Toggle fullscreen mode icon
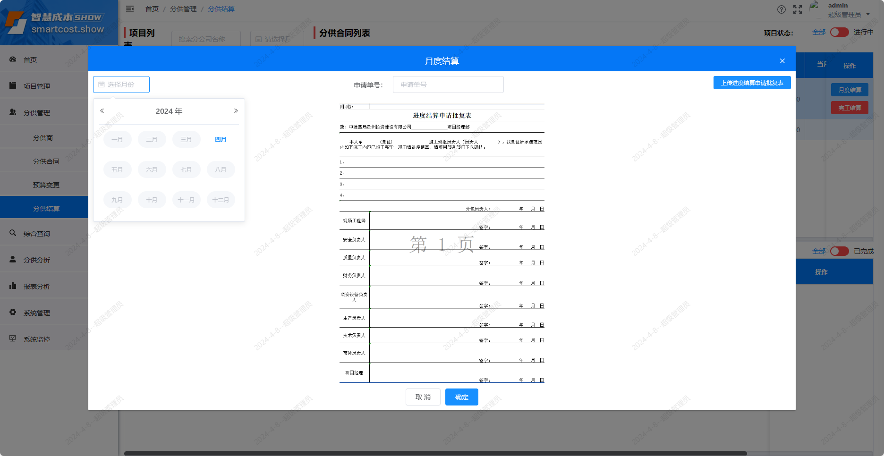The width and height of the screenshot is (884, 456). click(798, 9)
